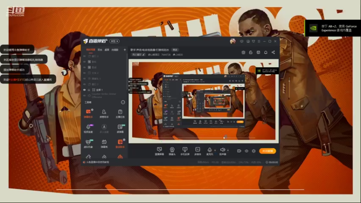Viewport: 361px width, 203px height.
Task: Add a screen capture source from bottom toolbar
Action: coord(159,151)
